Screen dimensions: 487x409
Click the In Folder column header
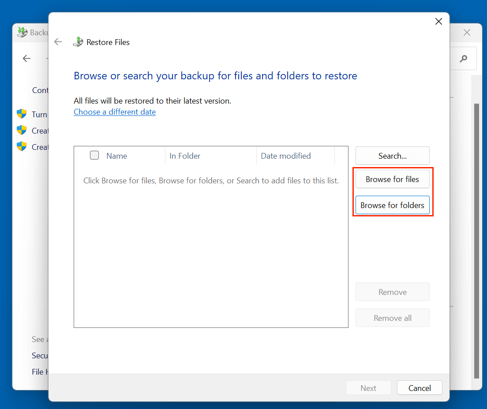point(185,156)
